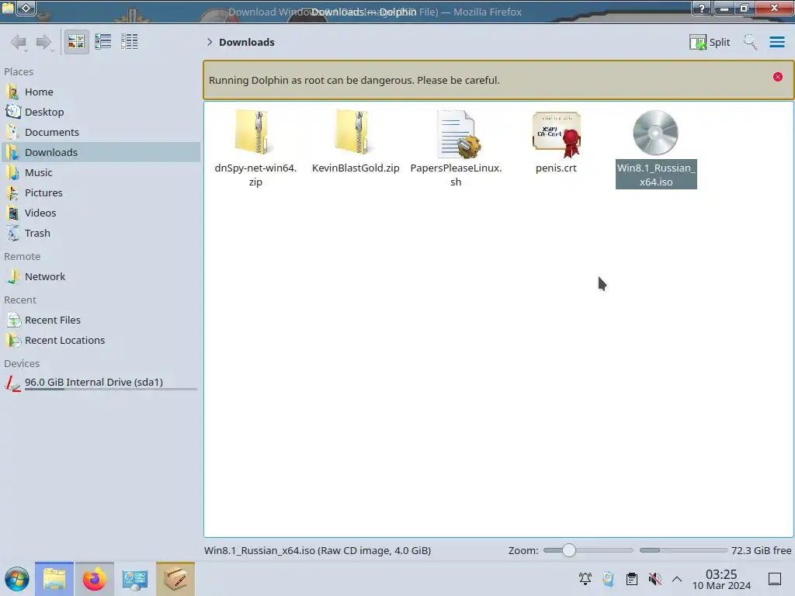The height and width of the screenshot is (596, 795).
Task: Click the 72.3 GiB free label
Action: point(761,550)
